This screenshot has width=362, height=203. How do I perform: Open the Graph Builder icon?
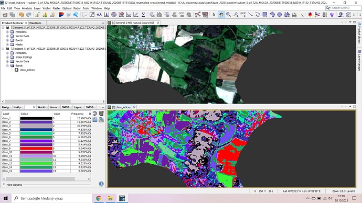click(x=197, y=15)
